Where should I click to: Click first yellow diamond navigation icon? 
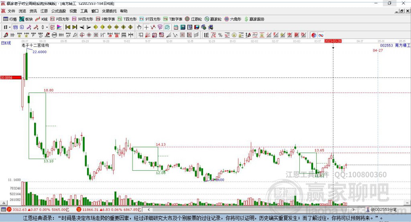(x=96, y=27)
